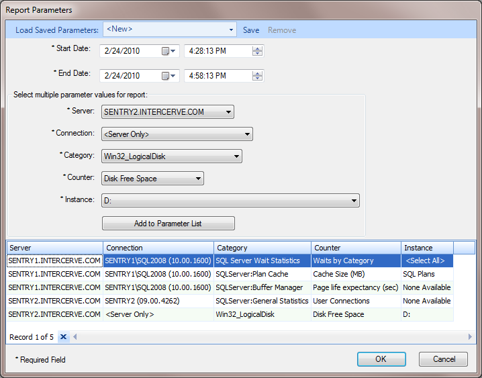Click the Cancel button
This screenshot has width=482, height=378.
(443, 359)
